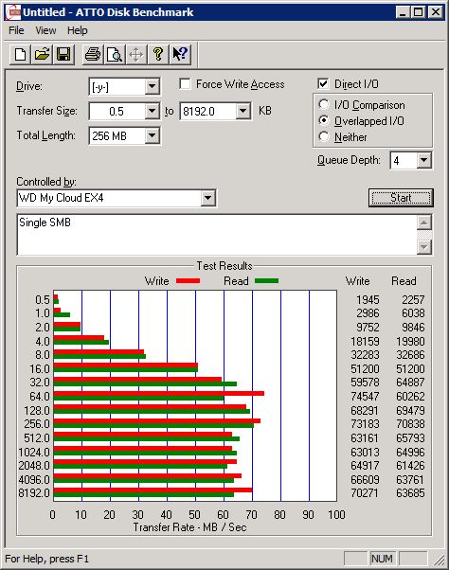Image resolution: width=449 pixels, height=570 pixels.
Task: Print the results with the printer icon
Action: click(93, 55)
